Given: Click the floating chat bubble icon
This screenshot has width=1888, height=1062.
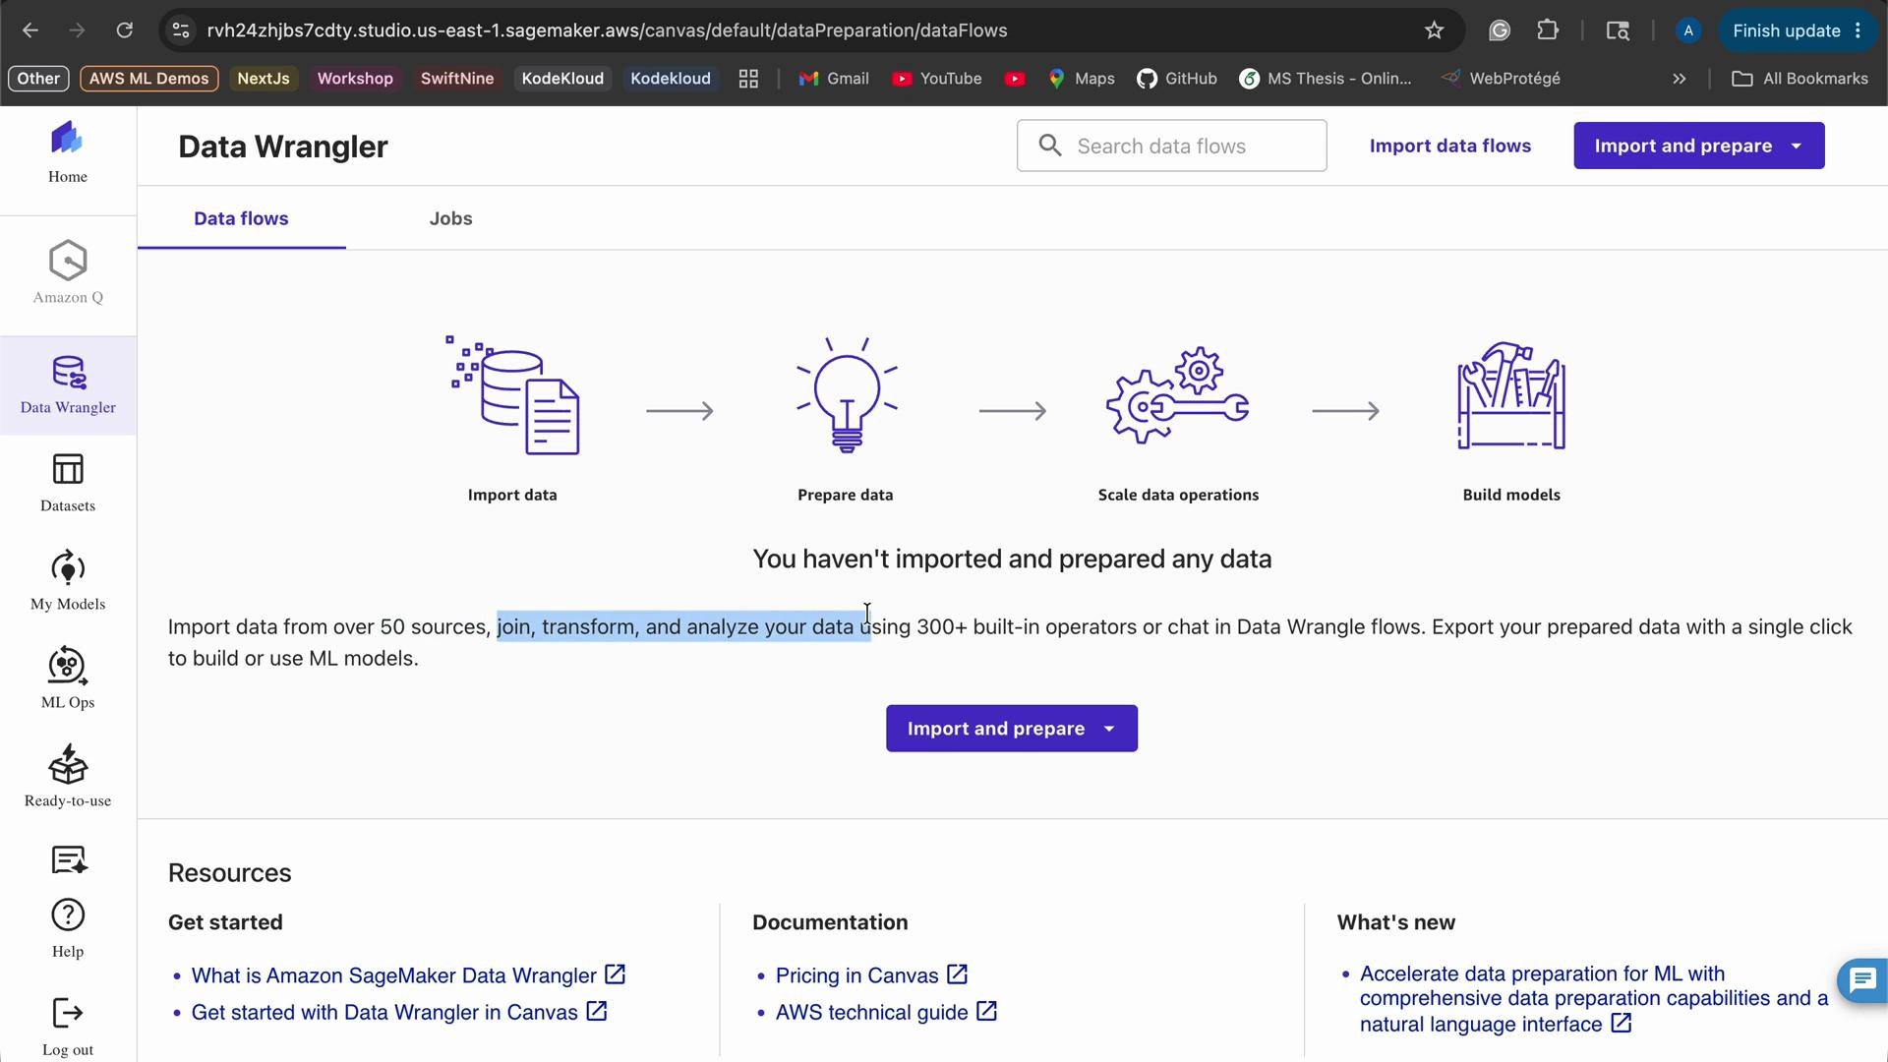Looking at the screenshot, I should point(1862,980).
